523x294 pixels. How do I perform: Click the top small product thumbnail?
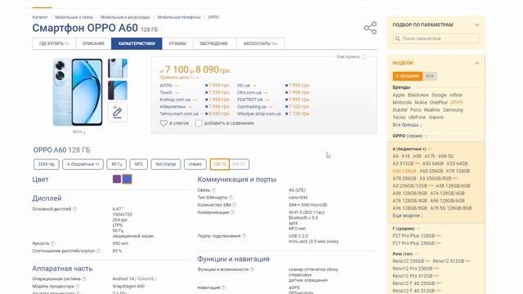[x=118, y=69]
